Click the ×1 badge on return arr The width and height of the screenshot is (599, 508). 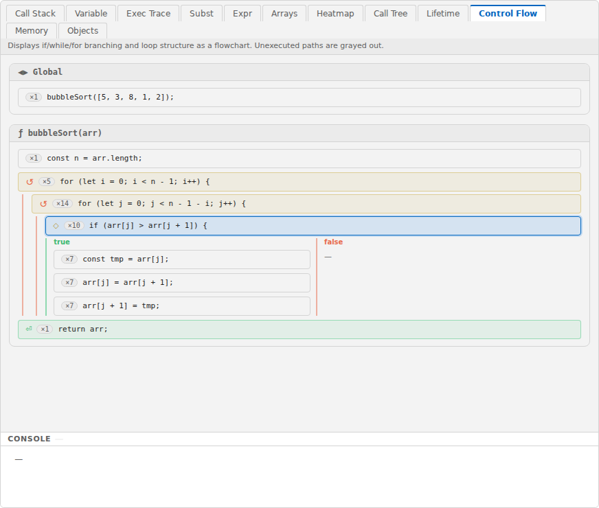click(45, 329)
